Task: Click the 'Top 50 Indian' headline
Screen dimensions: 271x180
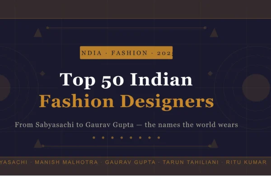Action: [x=126, y=80]
